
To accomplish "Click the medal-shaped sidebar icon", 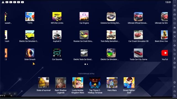I will click(x=175, y=58).
